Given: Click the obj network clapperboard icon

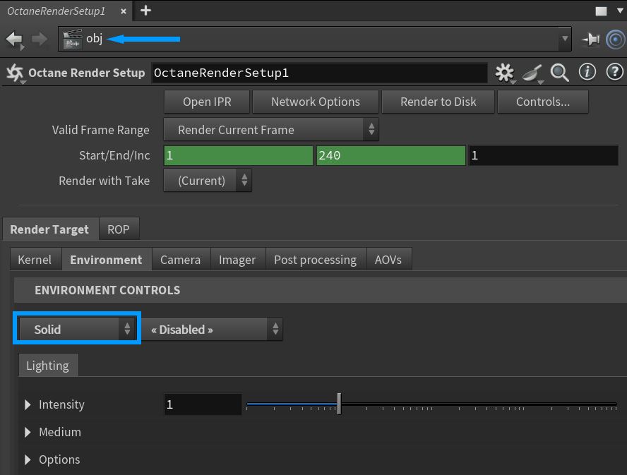Looking at the screenshot, I should [x=72, y=40].
